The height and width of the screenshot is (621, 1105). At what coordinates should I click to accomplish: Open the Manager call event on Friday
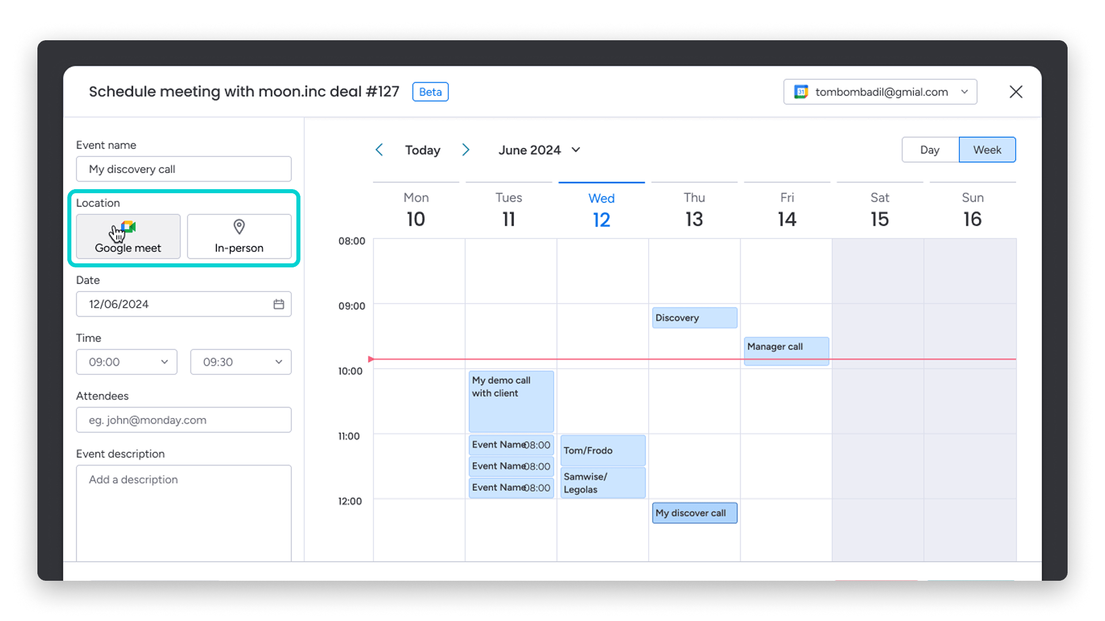(786, 351)
